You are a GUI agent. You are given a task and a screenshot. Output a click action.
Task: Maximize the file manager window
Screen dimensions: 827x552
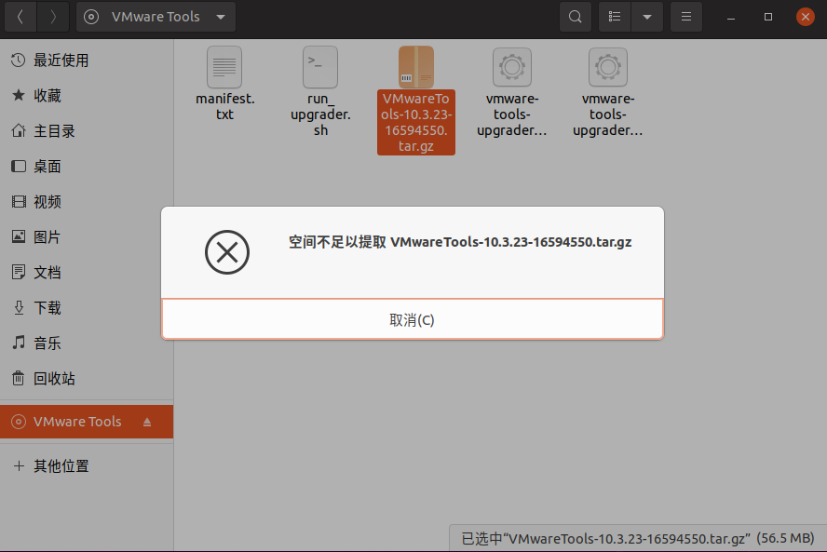768,17
